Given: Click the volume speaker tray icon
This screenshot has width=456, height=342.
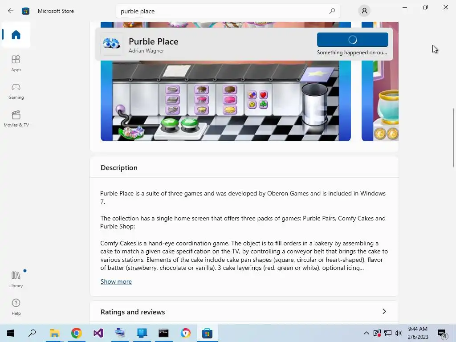Looking at the screenshot, I should [398, 333].
